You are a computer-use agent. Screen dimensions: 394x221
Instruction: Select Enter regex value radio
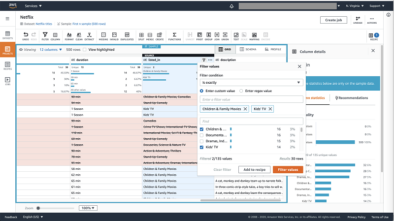241,91
